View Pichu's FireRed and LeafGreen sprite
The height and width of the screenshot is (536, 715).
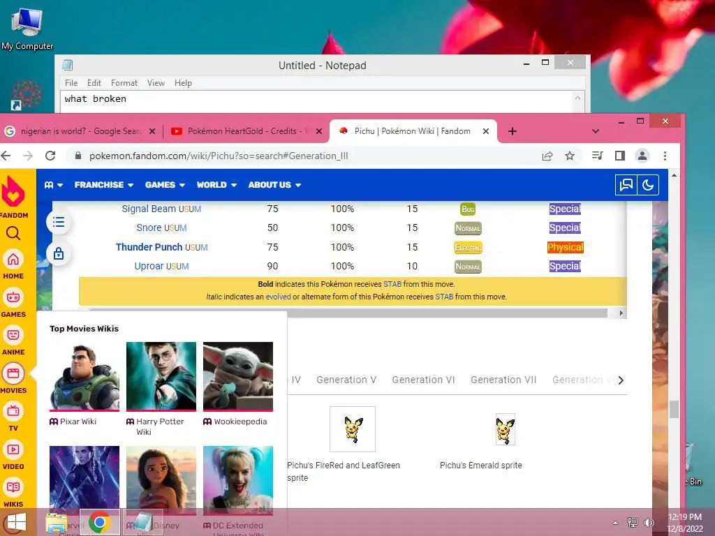pyautogui.click(x=353, y=429)
